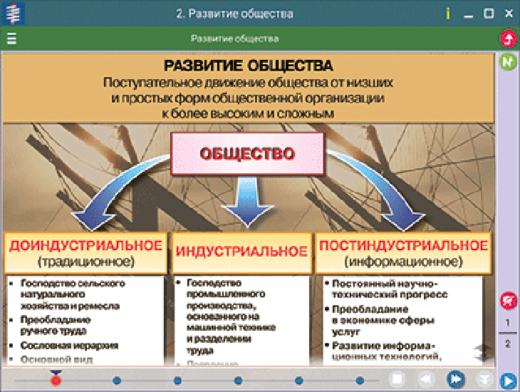
Task: Click the application logo icon in title bar
Action: pyautogui.click(x=13, y=14)
